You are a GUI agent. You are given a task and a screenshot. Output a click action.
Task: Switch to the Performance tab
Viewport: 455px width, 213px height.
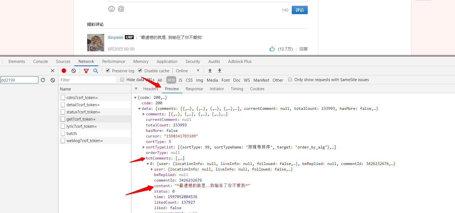point(114,61)
